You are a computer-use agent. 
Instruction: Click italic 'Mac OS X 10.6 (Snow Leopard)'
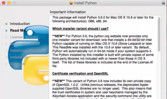tap(118, 44)
